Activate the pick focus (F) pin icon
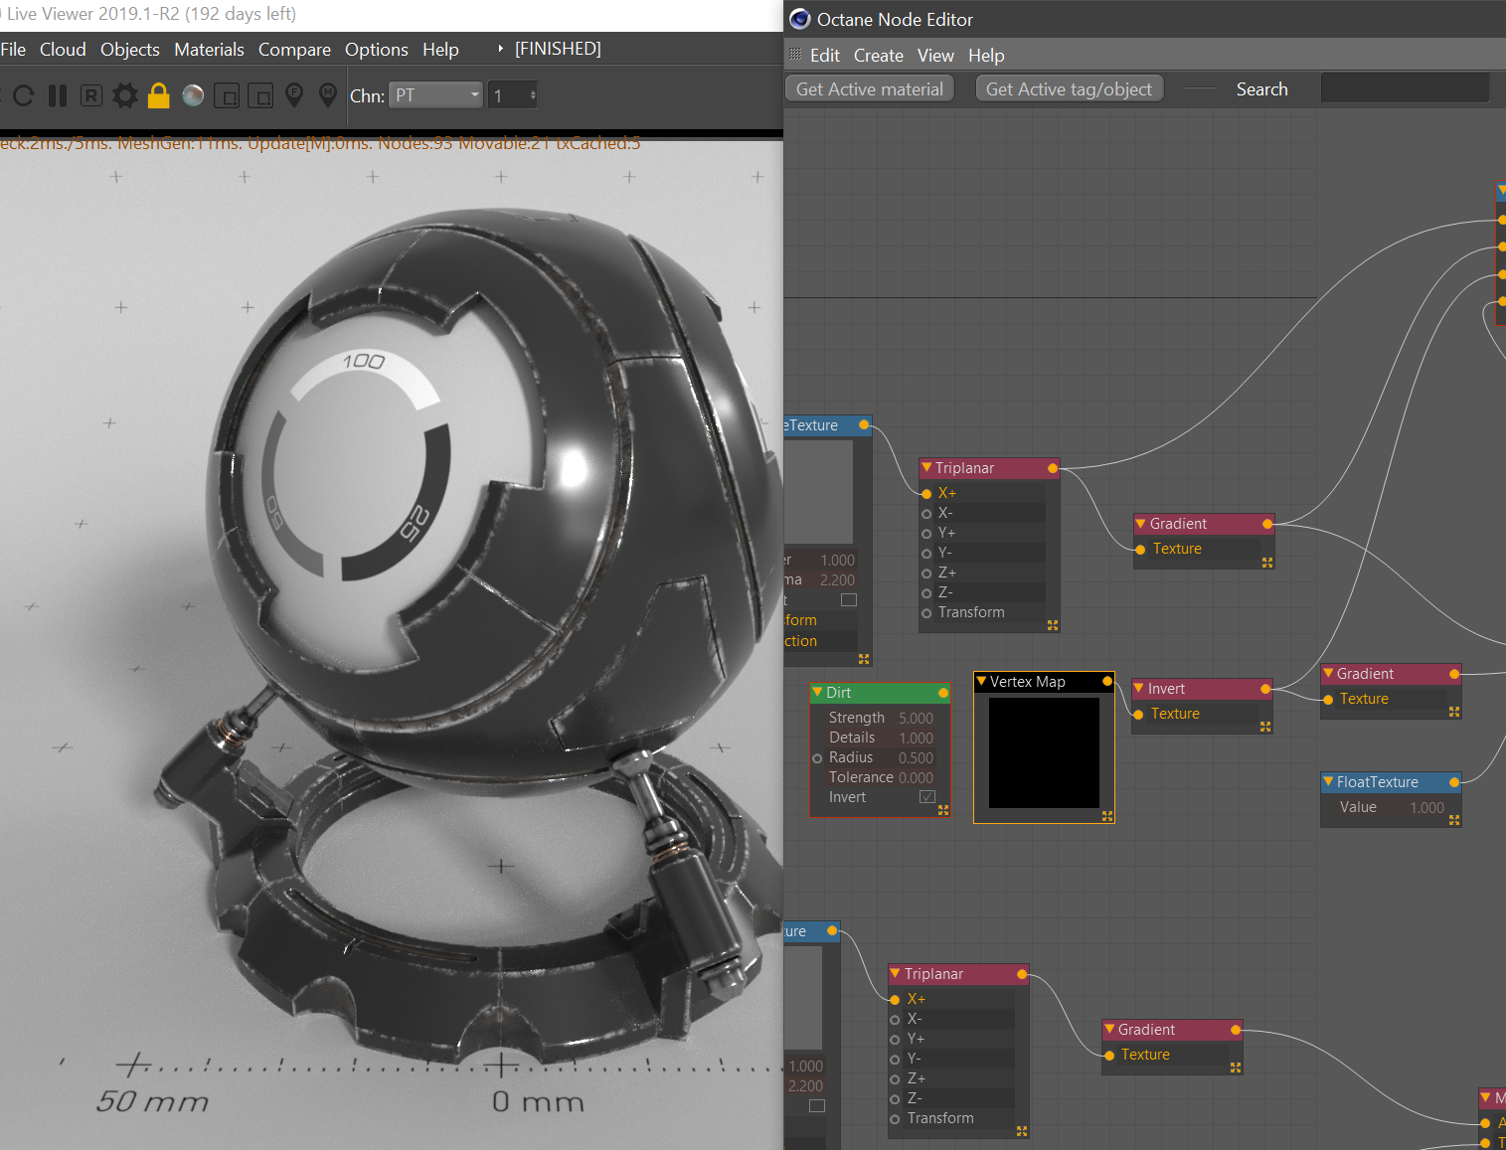The height and width of the screenshot is (1150, 1506). pyautogui.click(x=294, y=95)
